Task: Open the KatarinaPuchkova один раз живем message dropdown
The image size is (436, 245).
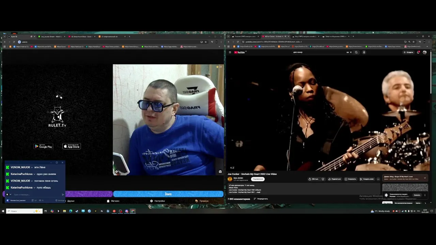Action: click(x=34, y=174)
